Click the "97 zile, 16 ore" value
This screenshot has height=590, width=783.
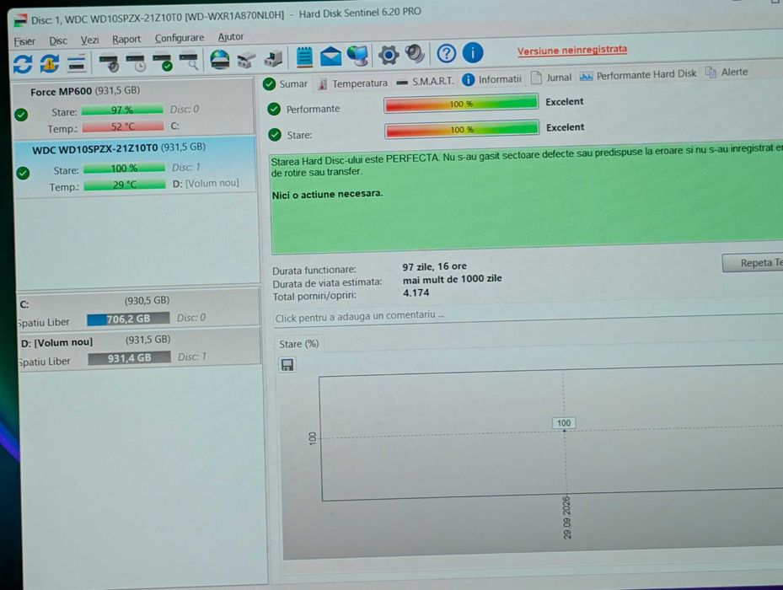tap(434, 267)
